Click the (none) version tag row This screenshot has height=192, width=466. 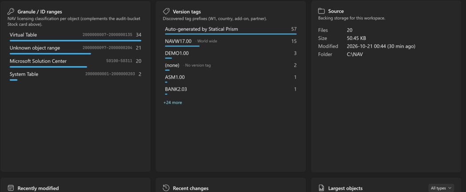point(231,67)
